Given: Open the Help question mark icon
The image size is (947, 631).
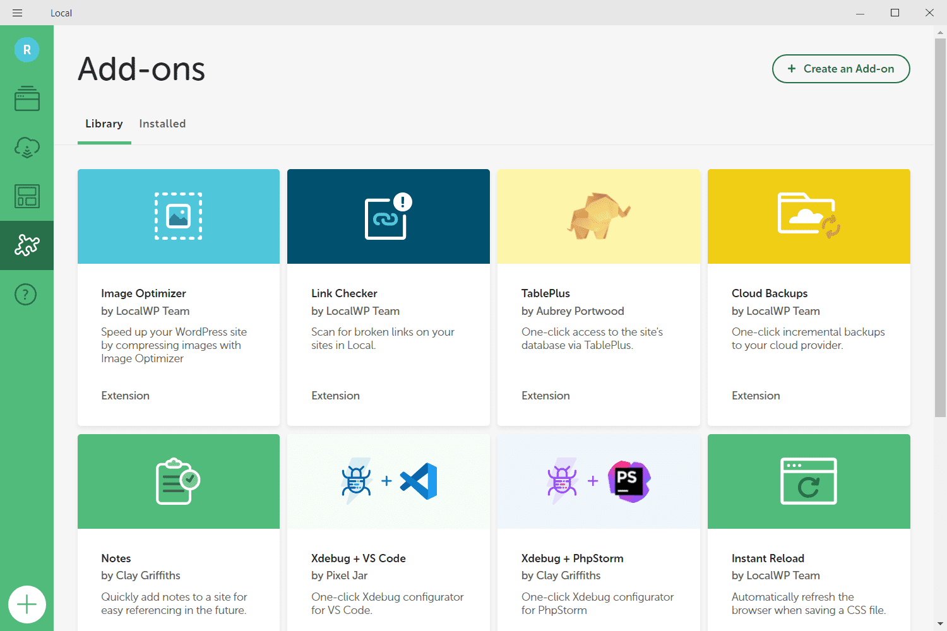Looking at the screenshot, I should (x=27, y=294).
